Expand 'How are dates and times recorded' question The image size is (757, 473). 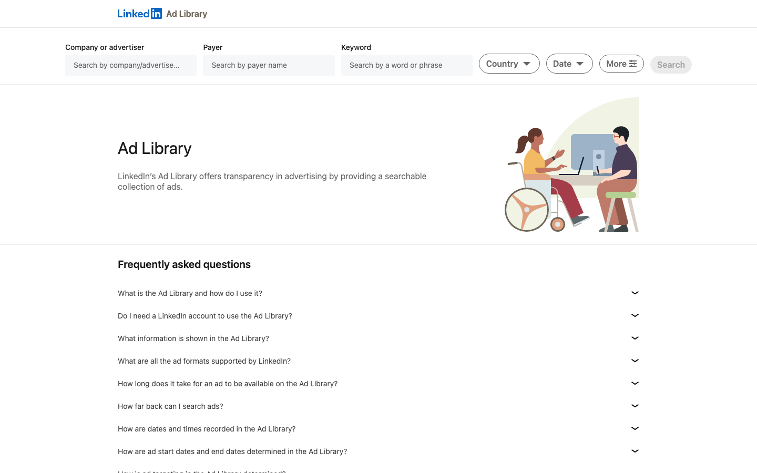coord(378,429)
